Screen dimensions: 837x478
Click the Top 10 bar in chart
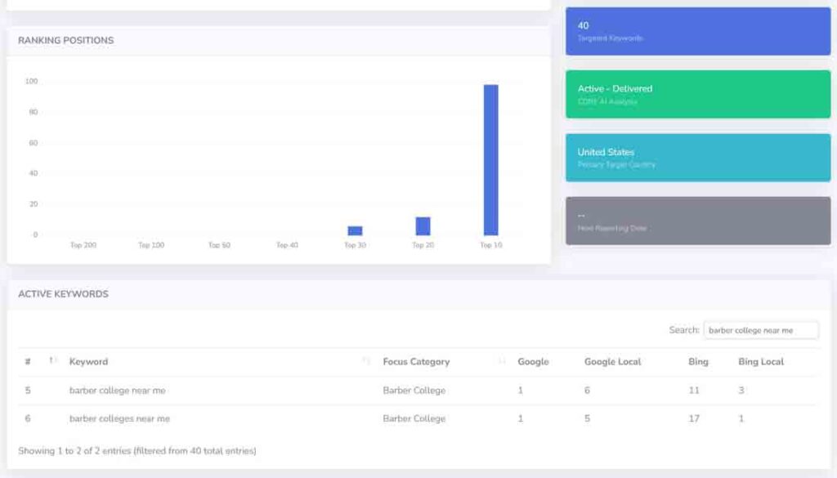(x=490, y=159)
